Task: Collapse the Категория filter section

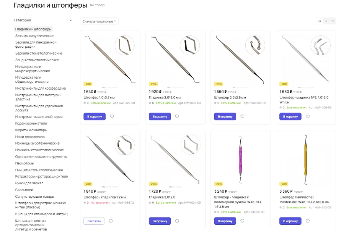Action: pos(71,21)
